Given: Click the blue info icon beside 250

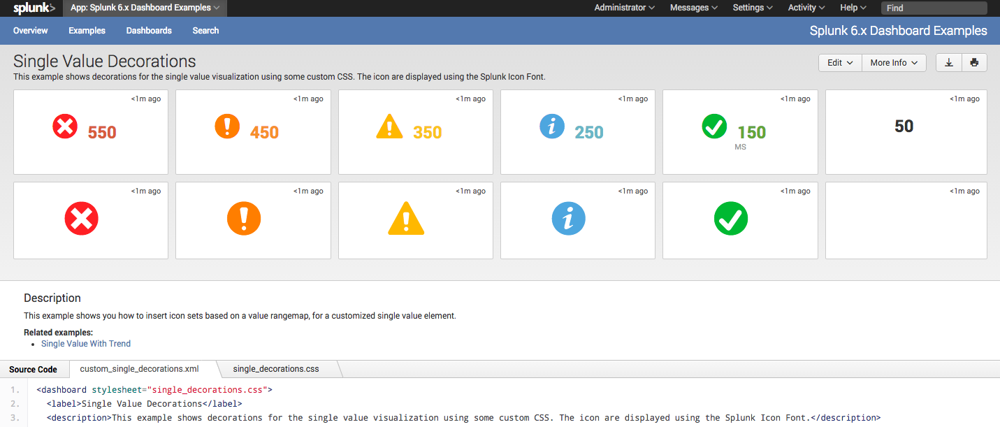Looking at the screenshot, I should 552,126.
